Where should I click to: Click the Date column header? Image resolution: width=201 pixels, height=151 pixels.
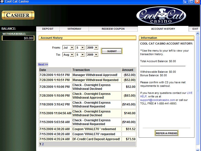coord(55,70)
